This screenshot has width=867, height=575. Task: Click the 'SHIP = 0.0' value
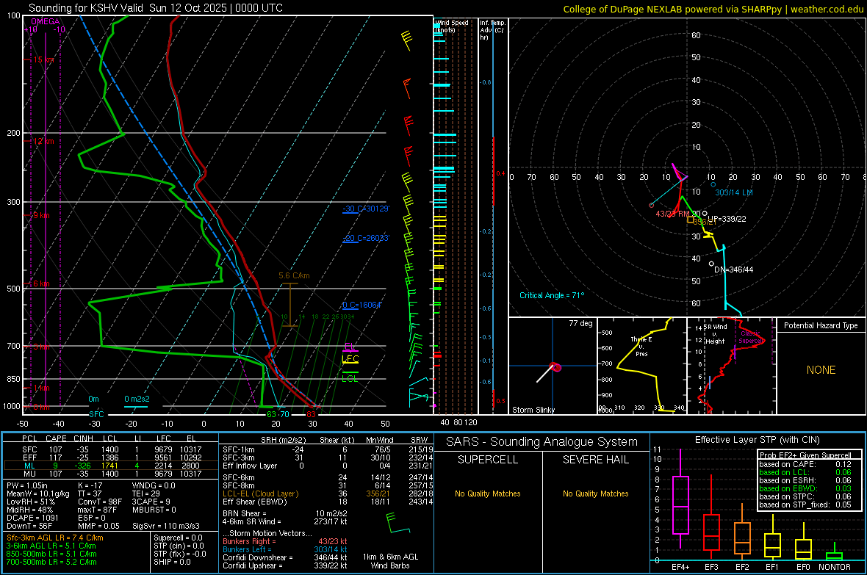[x=172, y=562]
